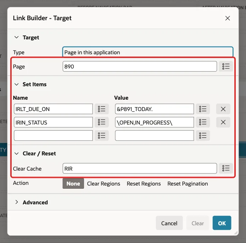
Task: Confirm with the OK button
Action: [x=222, y=223]
